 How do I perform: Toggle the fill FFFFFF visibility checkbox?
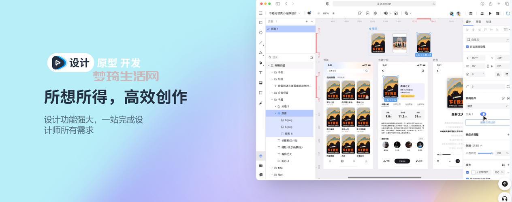467,172
